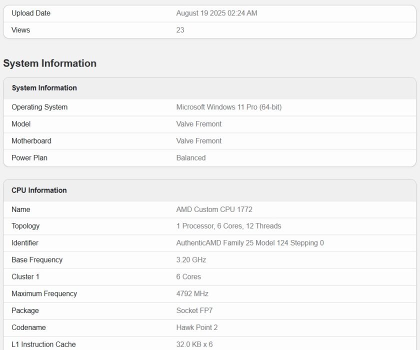Select the views count '23'

pyautogui.click(x=180, y=30)
